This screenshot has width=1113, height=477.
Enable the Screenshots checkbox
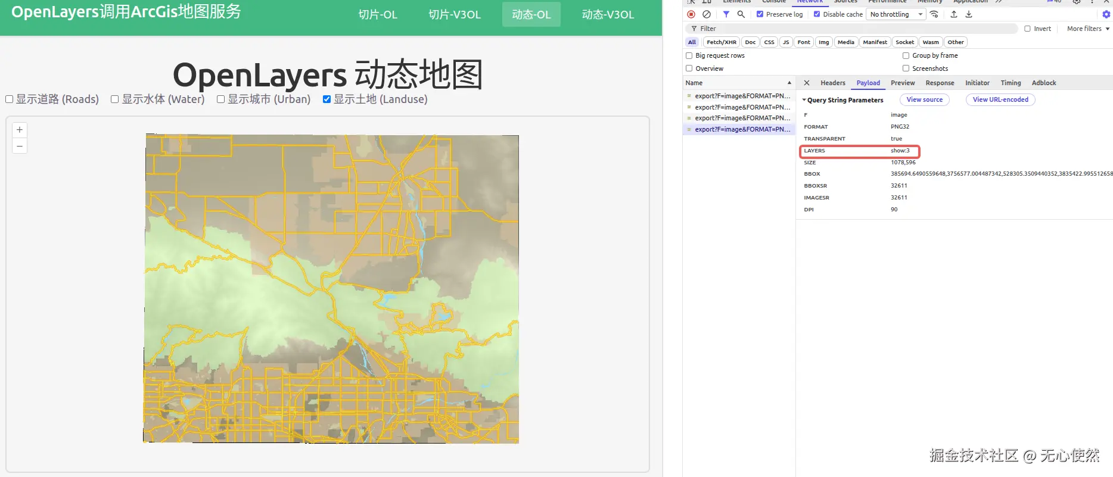click(906, 68)
